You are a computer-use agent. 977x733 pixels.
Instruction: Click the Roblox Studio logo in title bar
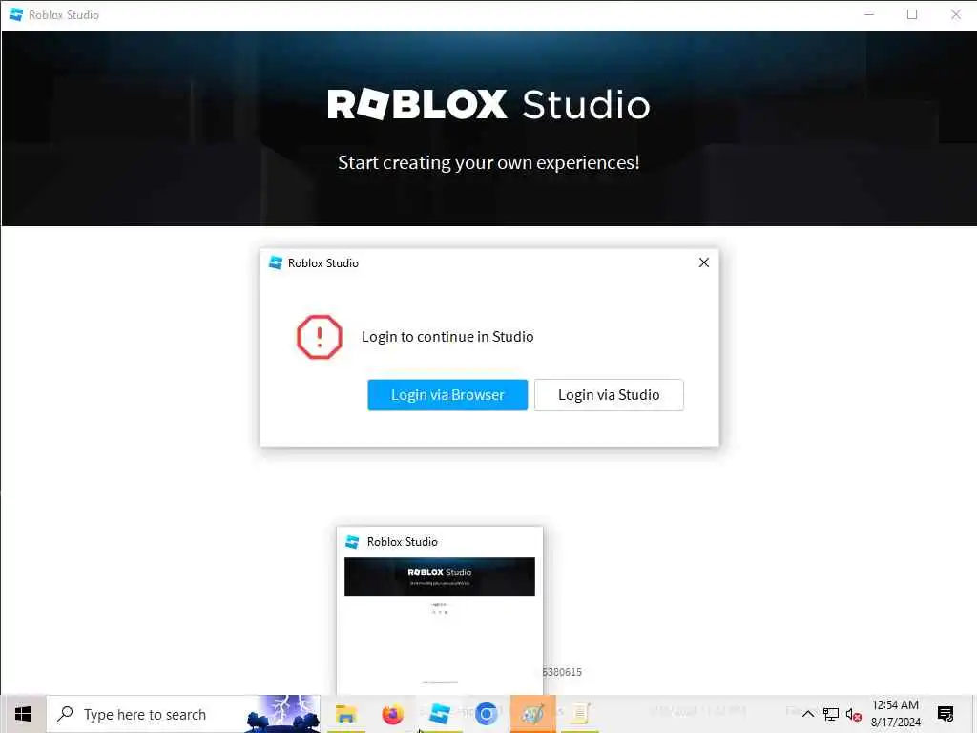[x=16, y=14]
